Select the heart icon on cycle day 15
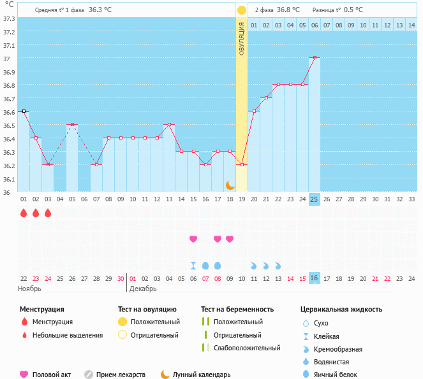The height and width of the screenshot is (379, 423). (193, 239)
